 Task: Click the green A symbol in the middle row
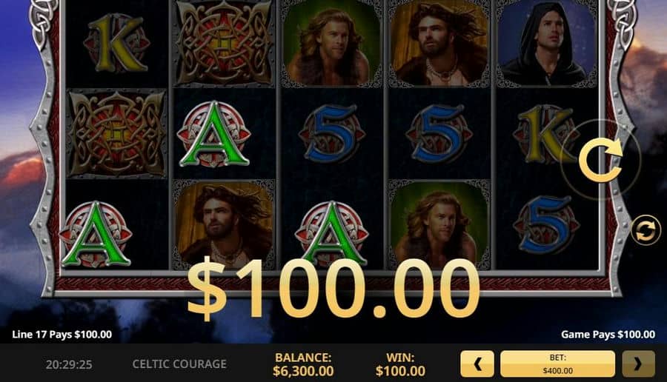pos(213,134)
